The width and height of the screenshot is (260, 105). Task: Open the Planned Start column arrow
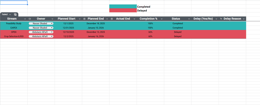(x=80, y=19)
